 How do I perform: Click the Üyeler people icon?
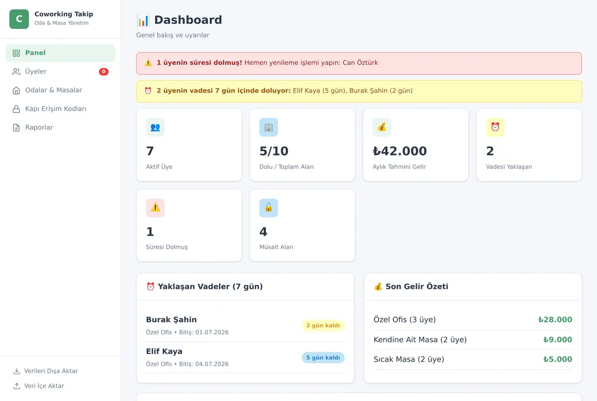pos(16,72)
